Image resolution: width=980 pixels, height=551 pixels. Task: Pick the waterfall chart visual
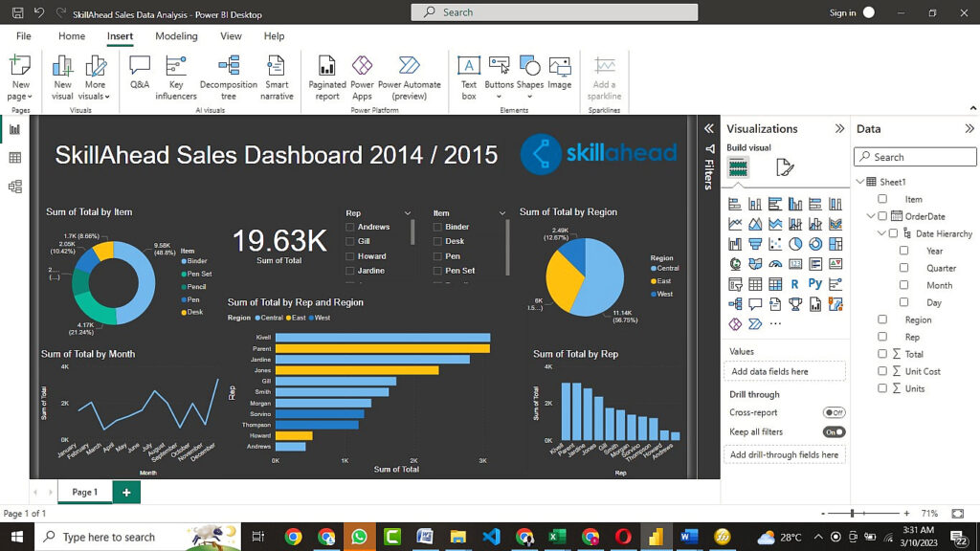[x=735, y=244]
